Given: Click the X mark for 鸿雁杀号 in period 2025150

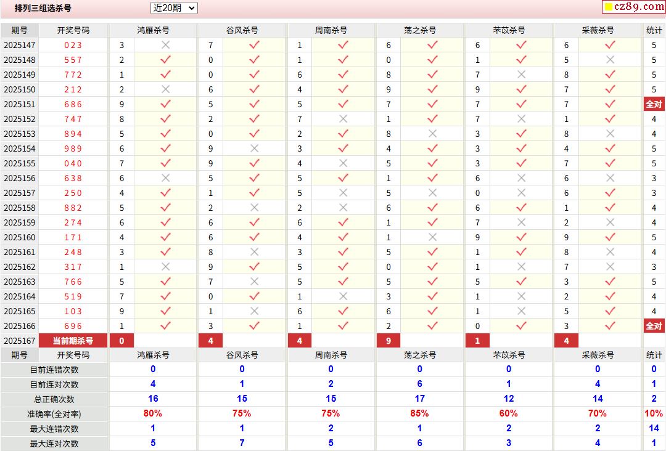Looking at the screenshot, I should (166, 89).
